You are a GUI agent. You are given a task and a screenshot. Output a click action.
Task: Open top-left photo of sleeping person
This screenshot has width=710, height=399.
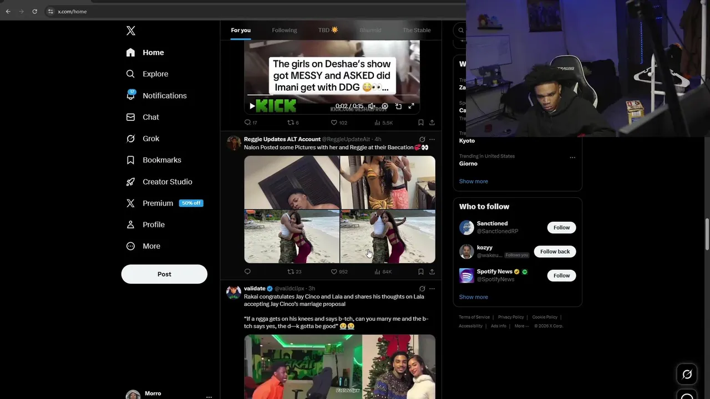click(x=292, y=182)
